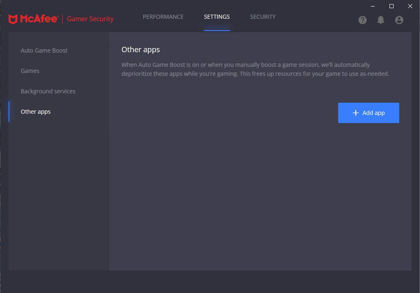Open Background services in the sidebar
This screenshot has height=293, width=420.
(48, 91)
